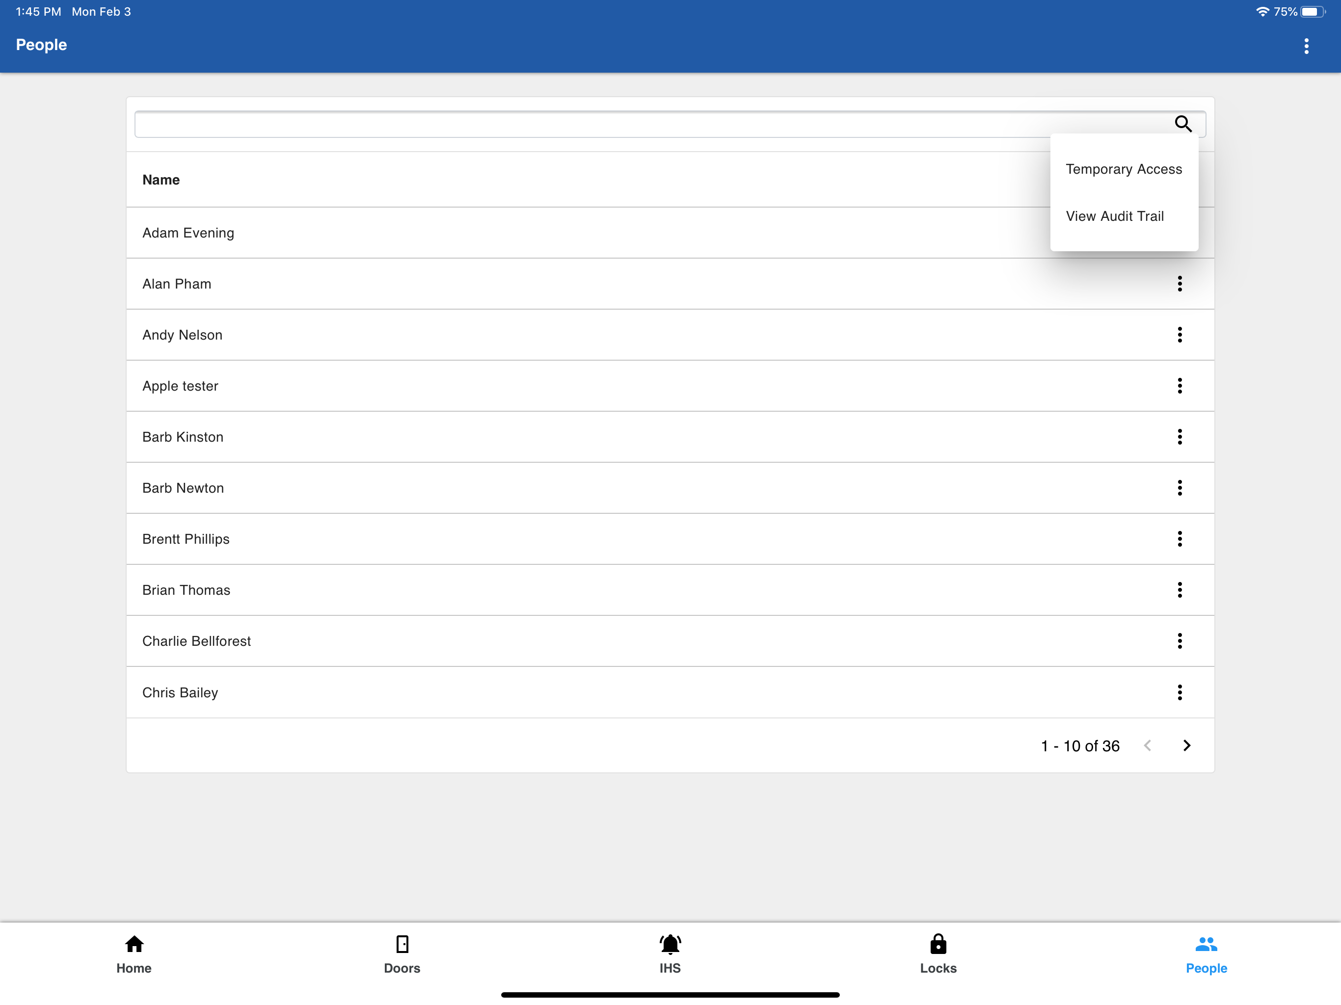Open options menu for Apple tester

tap(1179, 386)
